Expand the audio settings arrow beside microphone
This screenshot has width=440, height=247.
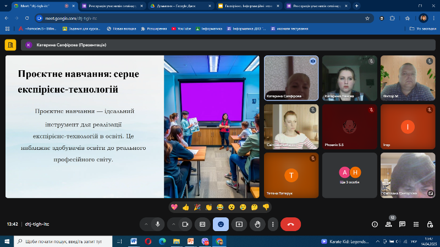click(145, 224)
